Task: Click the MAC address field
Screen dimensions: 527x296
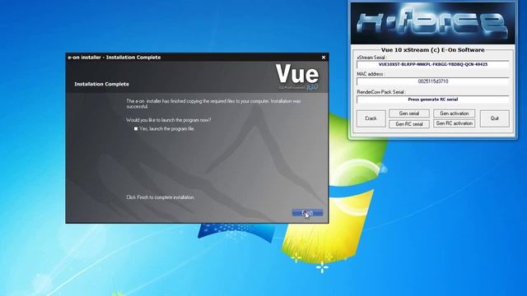Action: click(433, 81)
